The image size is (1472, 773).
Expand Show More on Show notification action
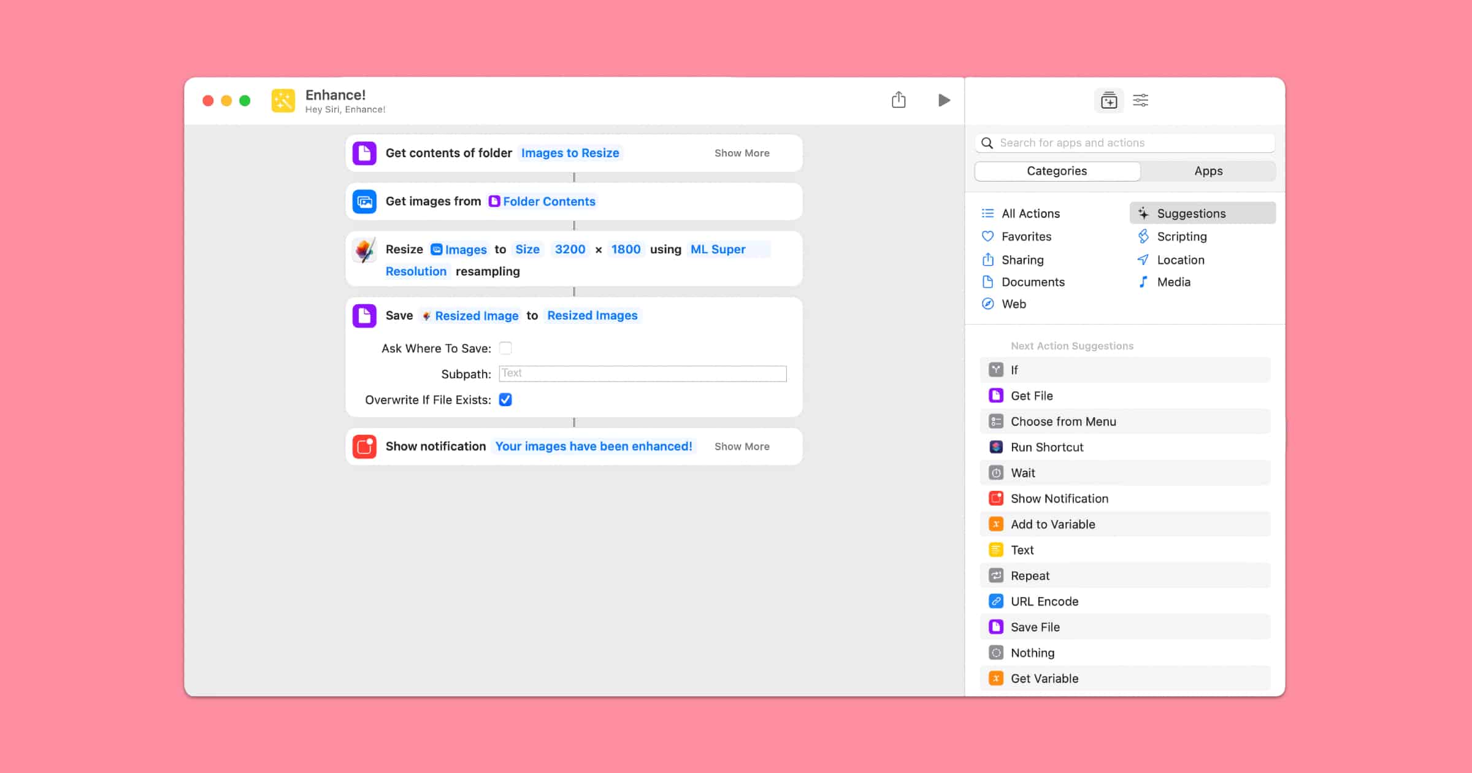[742, 447]
